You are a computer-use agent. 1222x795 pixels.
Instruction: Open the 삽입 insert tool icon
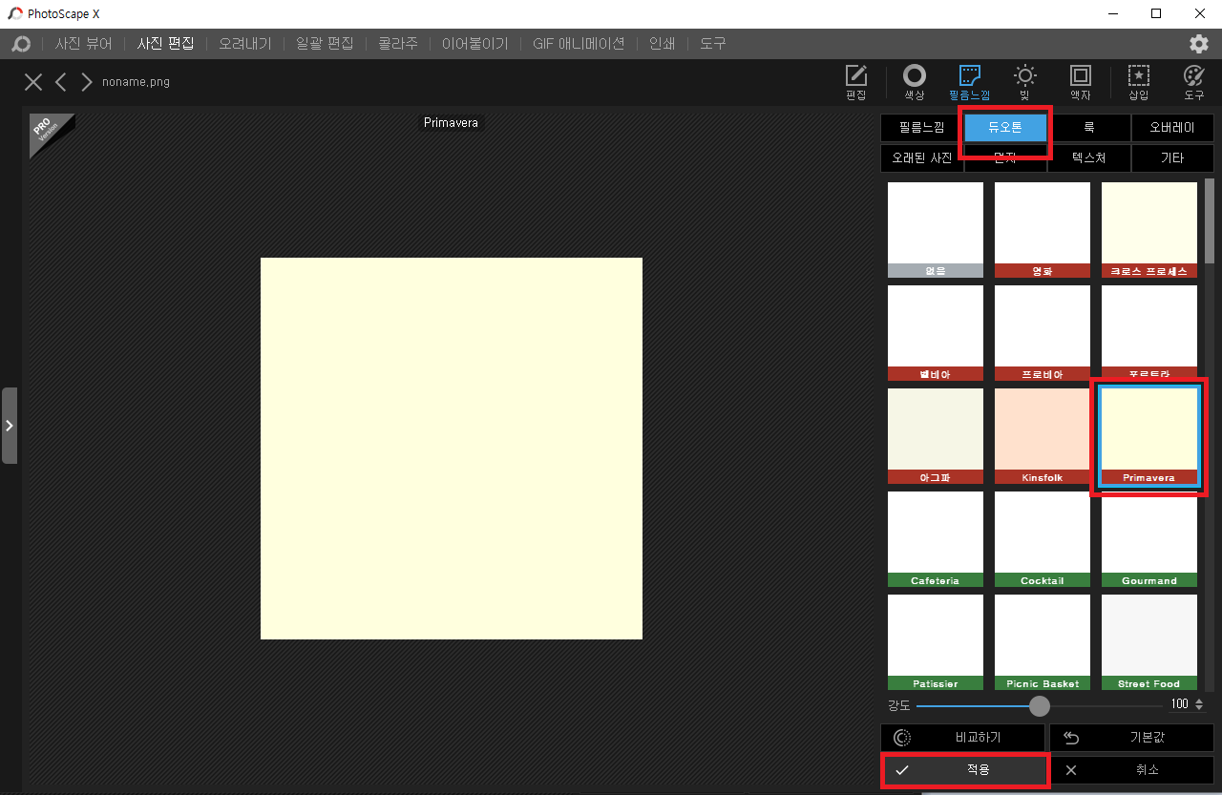[x=1138, y=82]
